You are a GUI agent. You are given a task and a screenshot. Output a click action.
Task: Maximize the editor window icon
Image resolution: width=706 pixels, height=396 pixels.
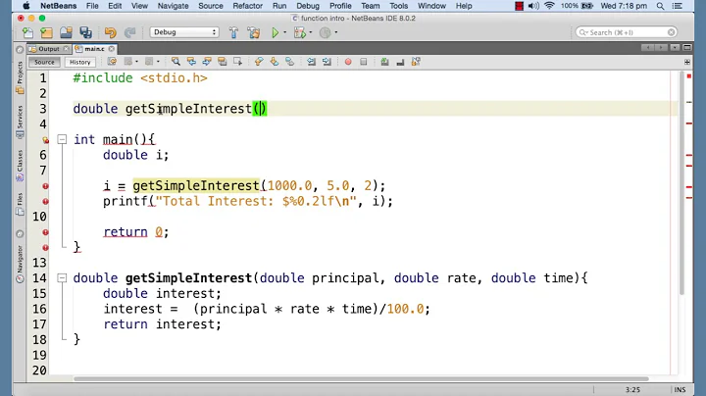click(687, 48)
